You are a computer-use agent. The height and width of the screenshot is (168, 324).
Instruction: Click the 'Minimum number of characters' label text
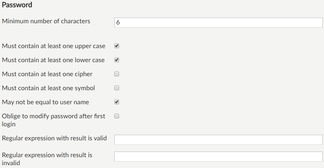click(x=46, y=21)
